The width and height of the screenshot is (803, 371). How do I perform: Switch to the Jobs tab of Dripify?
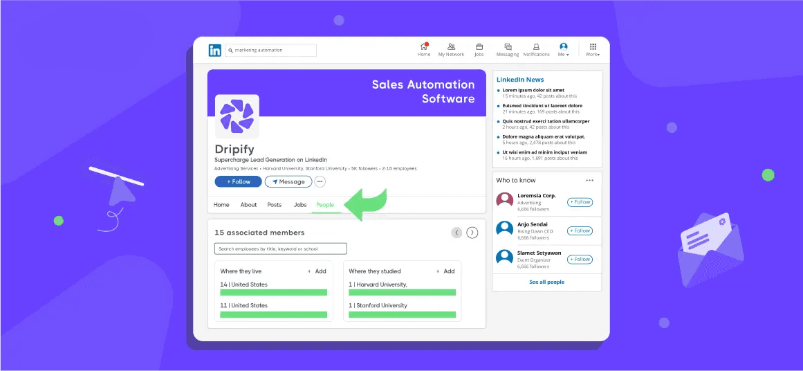[300, 204]
